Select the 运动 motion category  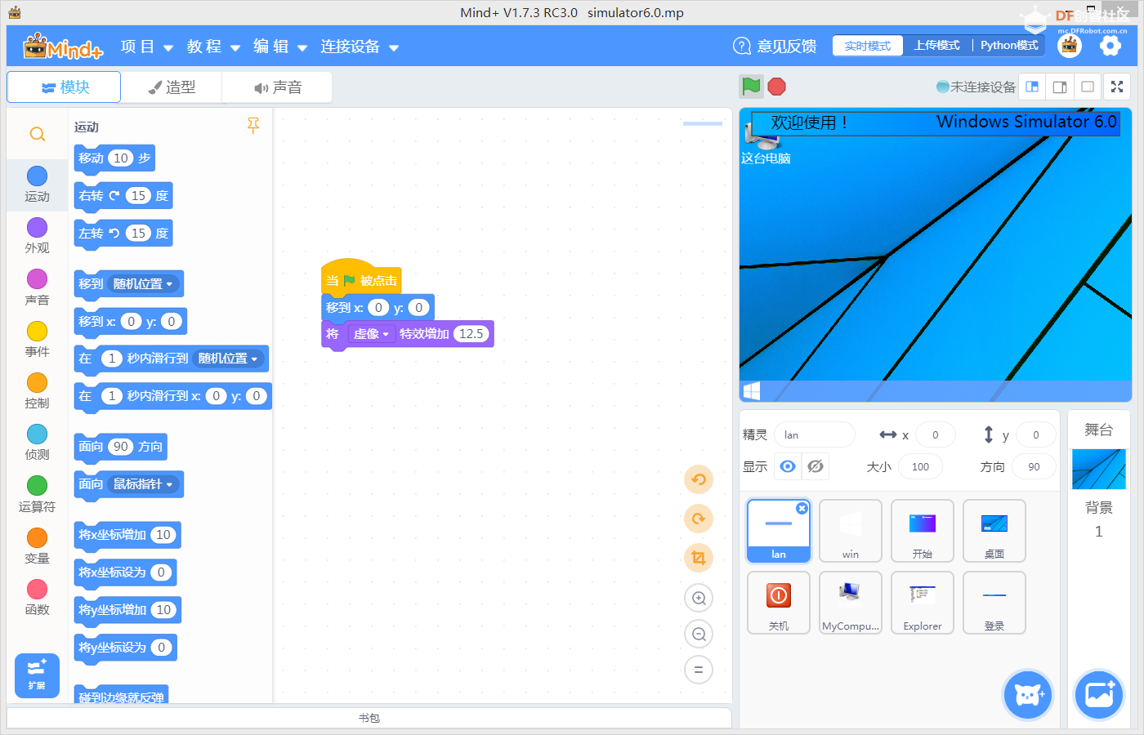point(37,185)
